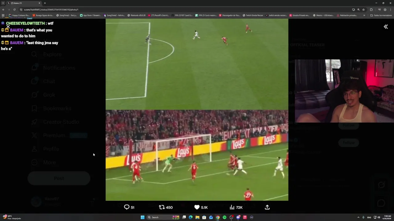This screenshot has width=394, height=221.
Task: Open new browser tab with plus
Action: (45, 3)
